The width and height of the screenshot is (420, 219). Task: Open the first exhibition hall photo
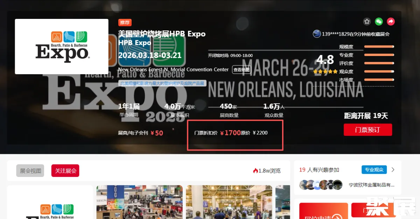139,202
